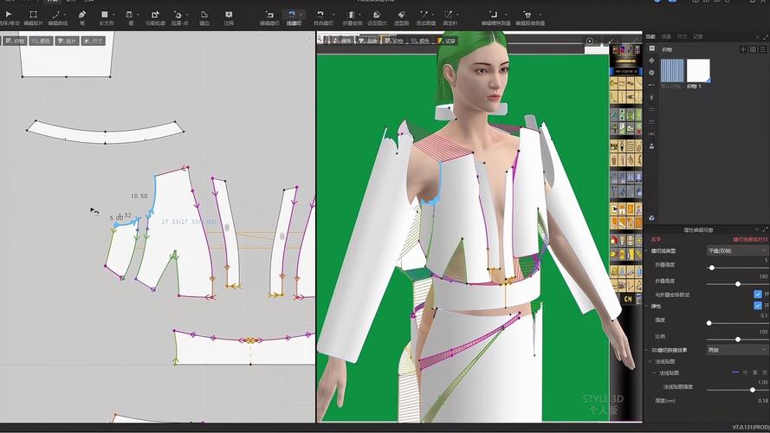Viewport: 770px width, 433px height.
Task: Adjust the elasticity strength slider
Action: (x=709, y=323)
